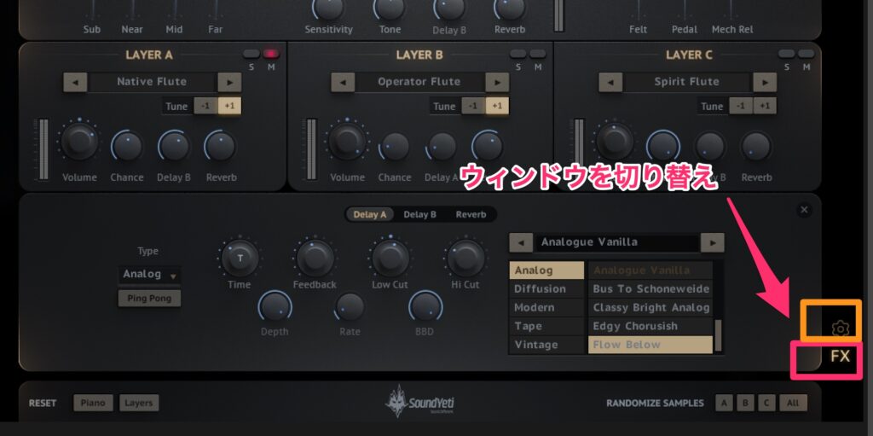Viewport: 873px width, 436px height.
Task: Close the effects panel with X
Action: pyautogui.click(x=804, y=210)
